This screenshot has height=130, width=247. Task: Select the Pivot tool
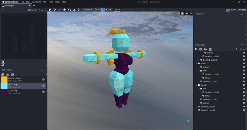click(64, 10)
